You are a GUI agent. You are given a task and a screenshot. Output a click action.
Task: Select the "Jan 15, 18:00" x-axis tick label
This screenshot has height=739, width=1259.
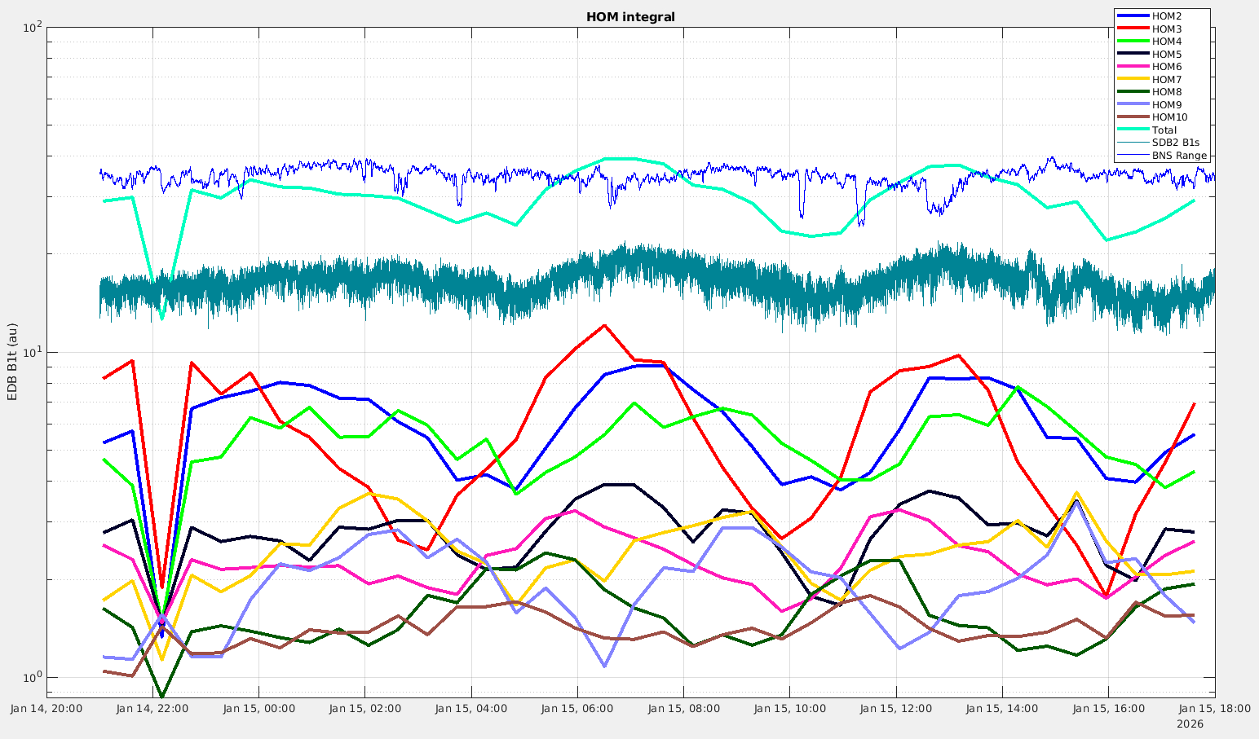1214,709
